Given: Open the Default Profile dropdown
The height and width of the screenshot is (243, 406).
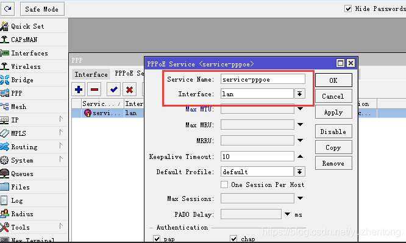Looking at the screenshot, I should 299,172.
